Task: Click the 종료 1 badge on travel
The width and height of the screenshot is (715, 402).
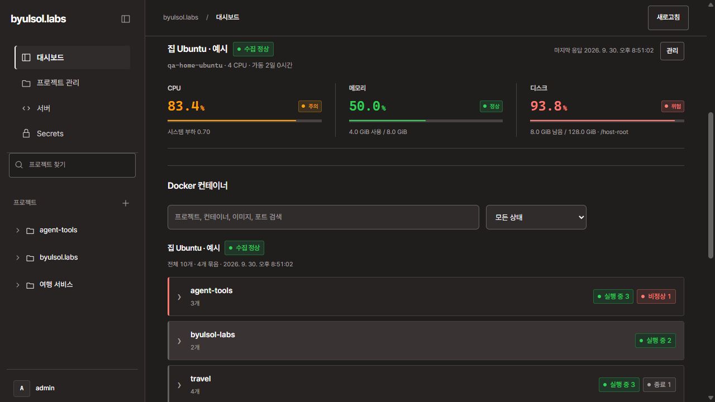Action: coord(659,385)
